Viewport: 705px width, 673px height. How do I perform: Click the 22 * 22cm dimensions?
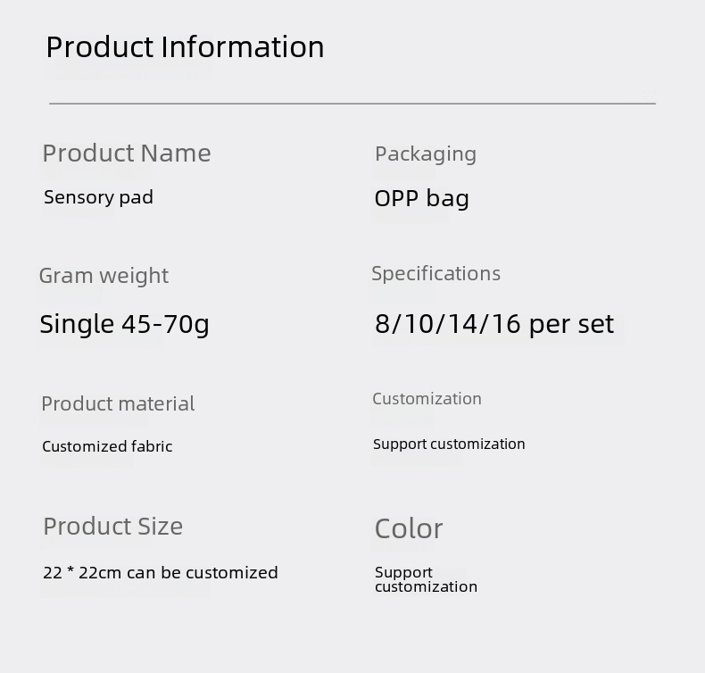click(81, 573)
